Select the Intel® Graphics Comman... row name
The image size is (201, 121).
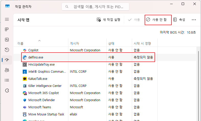pyautogui.click(x=47, y=72)
